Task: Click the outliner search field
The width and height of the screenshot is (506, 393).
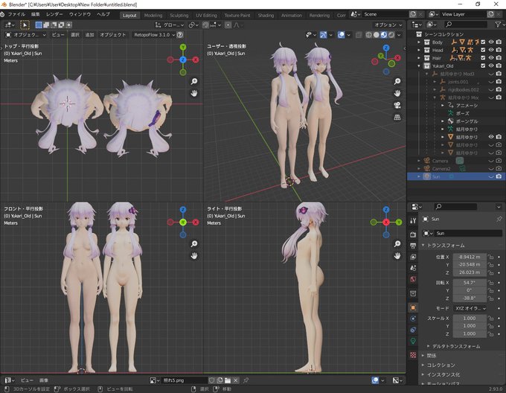Action: click(465, 25)
